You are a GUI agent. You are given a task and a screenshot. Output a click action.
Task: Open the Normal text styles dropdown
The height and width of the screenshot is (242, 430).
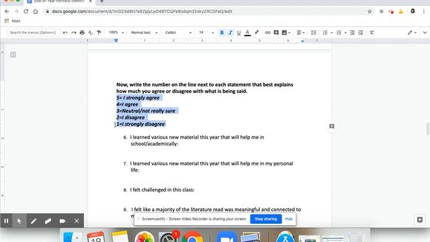(144, 32)
